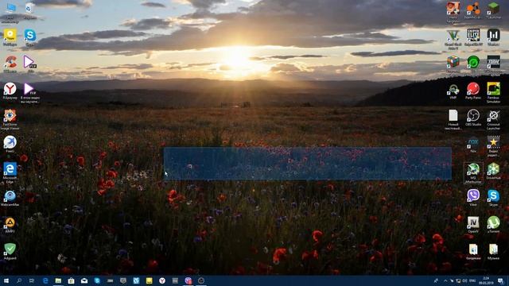Image resolution: width=509 pixels, height=286 pixels.
Task: Open the uTorrent desktop shortcut
Action: pyautogui.click(x=493, y=223)
